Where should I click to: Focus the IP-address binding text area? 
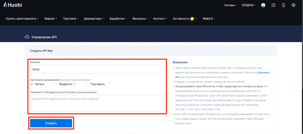[97, 103]
